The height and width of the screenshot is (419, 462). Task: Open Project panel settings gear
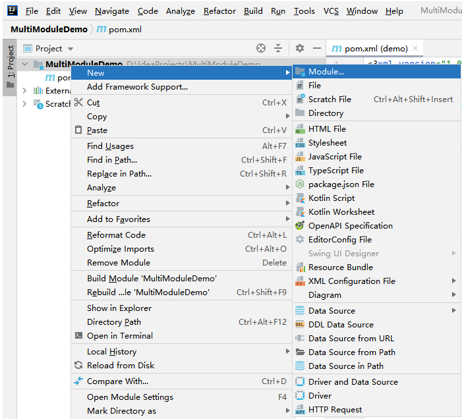(x=300, y=48)
